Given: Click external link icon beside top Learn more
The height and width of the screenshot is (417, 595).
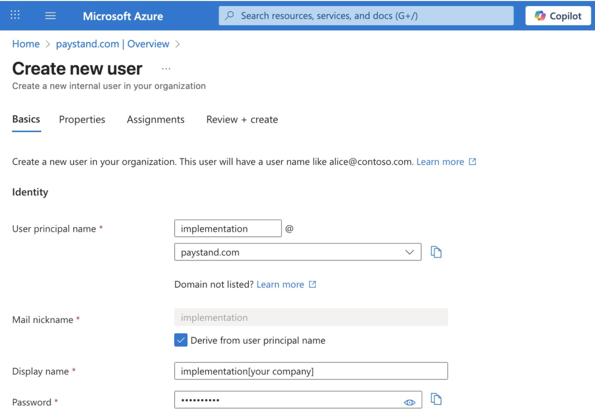Looking at the screenshot, I should tap(472, 162).
